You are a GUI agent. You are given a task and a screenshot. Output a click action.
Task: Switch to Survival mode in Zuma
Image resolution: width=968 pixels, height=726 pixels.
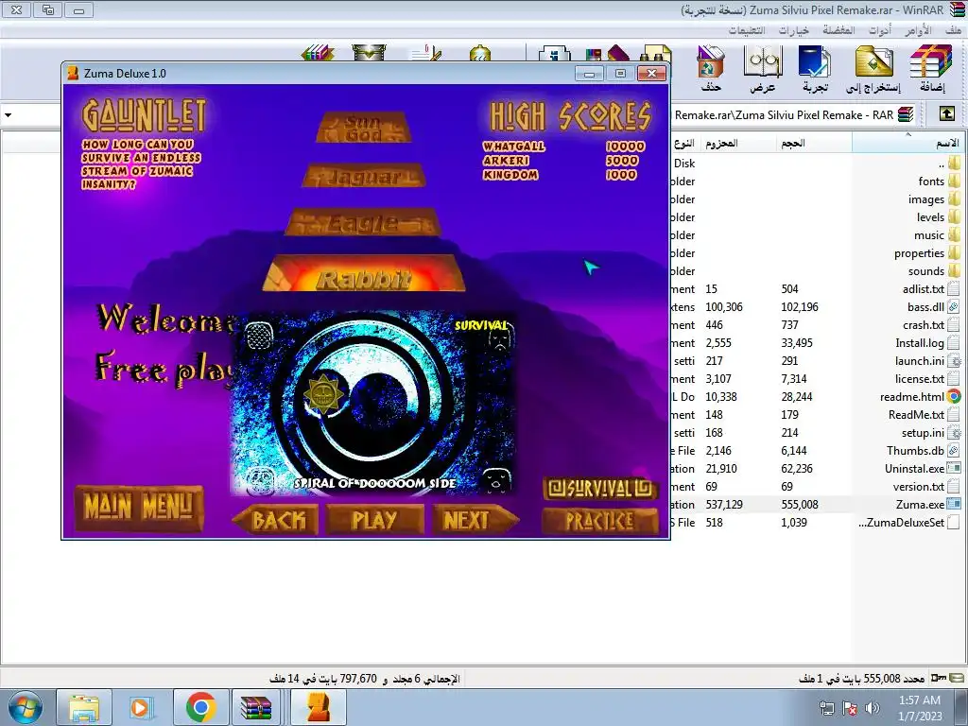pyautogui.click(x=600, y=489)
